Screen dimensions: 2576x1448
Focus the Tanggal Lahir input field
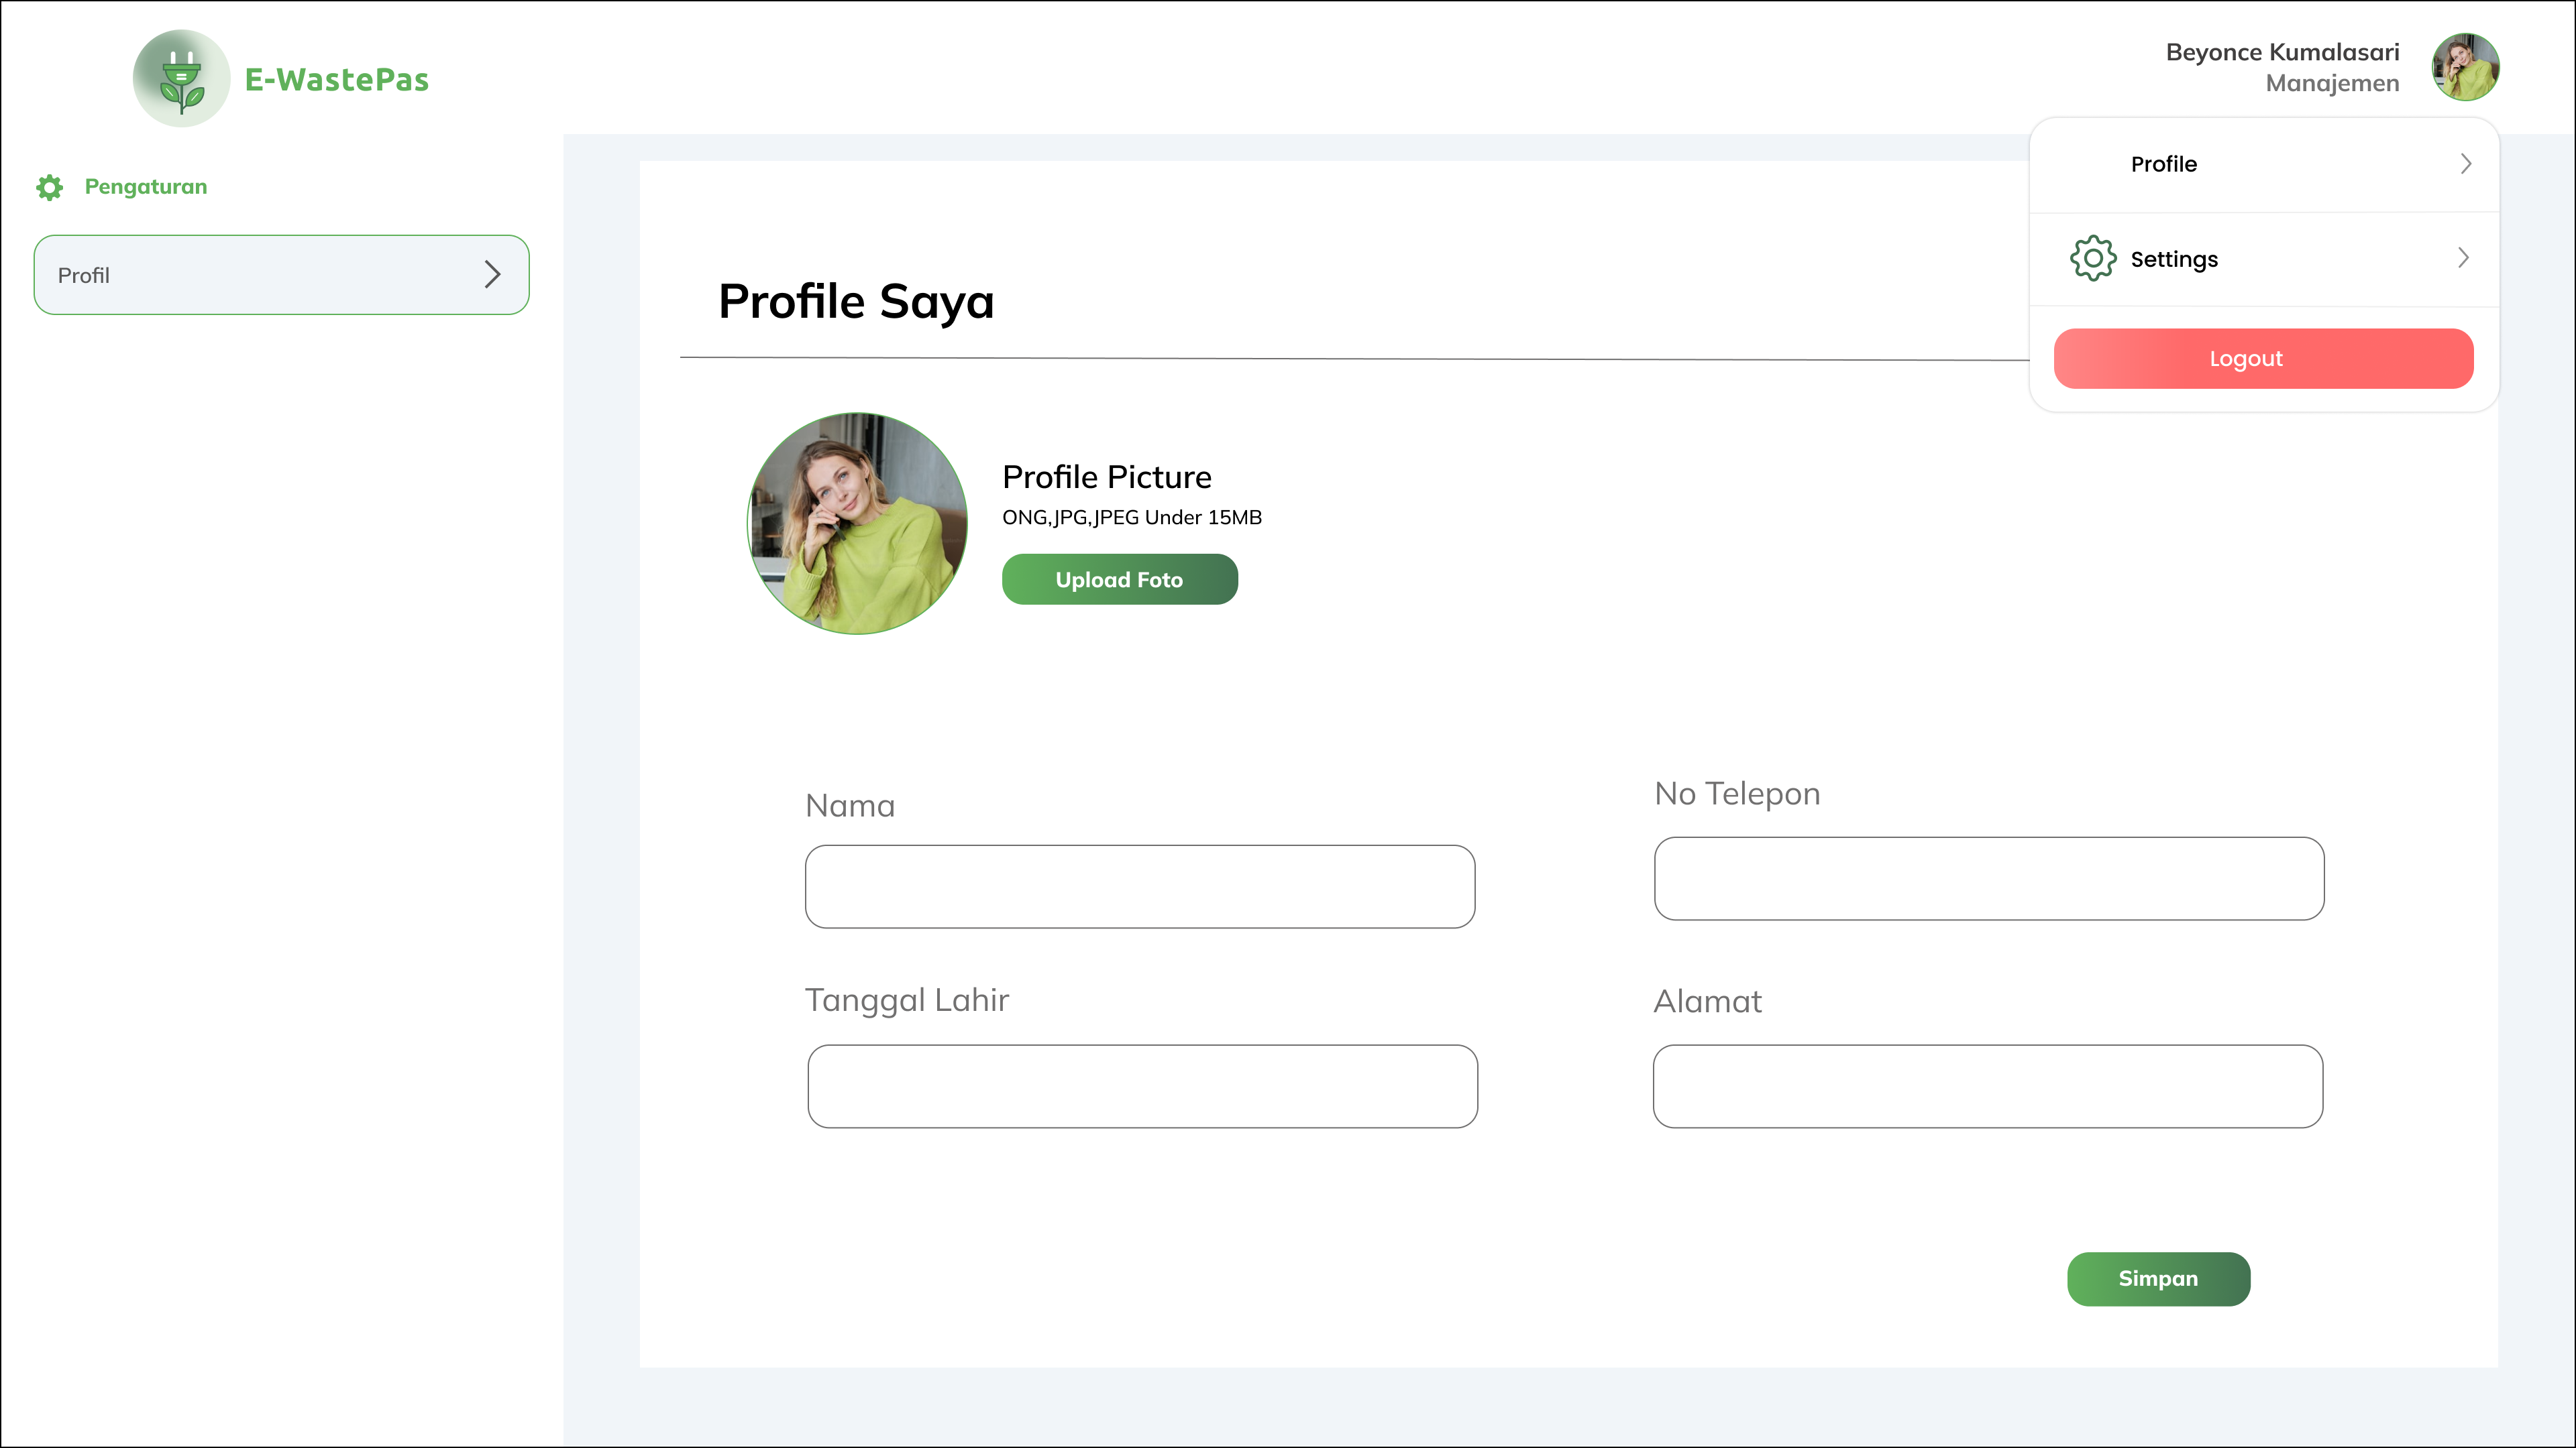[1142, 1086]
